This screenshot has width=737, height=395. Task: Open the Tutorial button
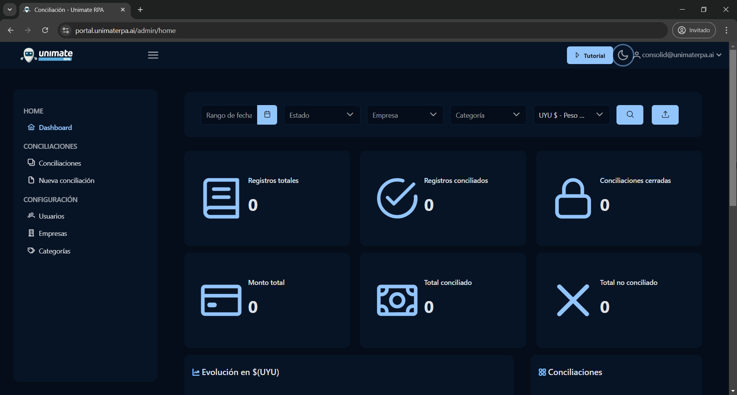pyautogui.click(x=590, y=55)
